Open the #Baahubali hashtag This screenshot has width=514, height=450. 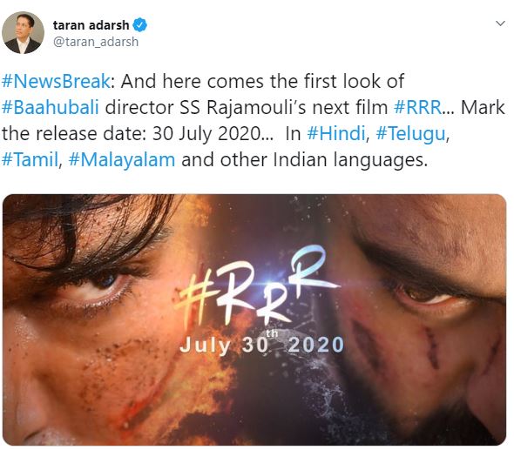click(x=51, y=107)
